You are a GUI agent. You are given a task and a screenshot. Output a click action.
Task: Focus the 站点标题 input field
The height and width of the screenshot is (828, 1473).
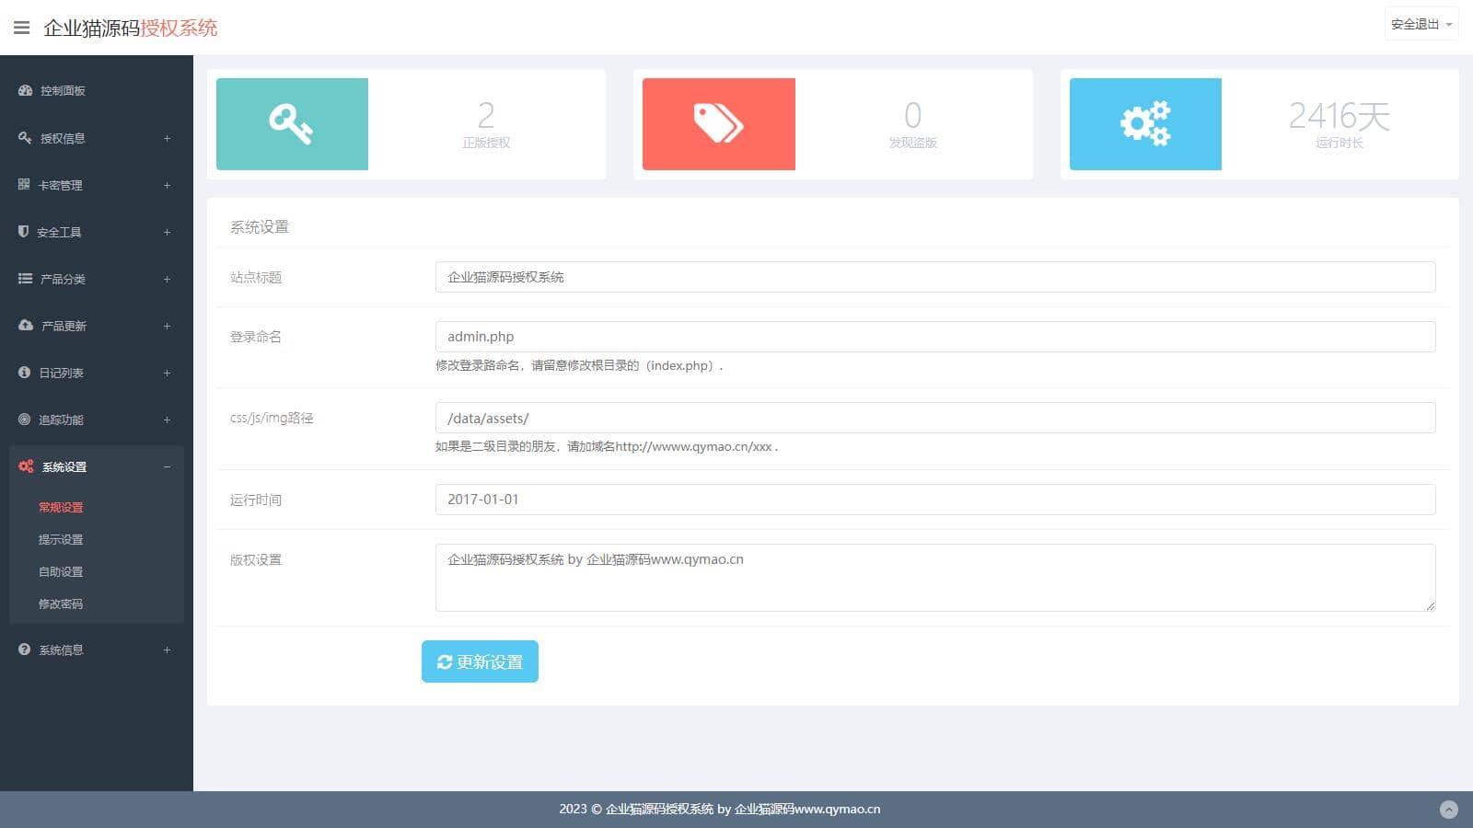point(935,277)
